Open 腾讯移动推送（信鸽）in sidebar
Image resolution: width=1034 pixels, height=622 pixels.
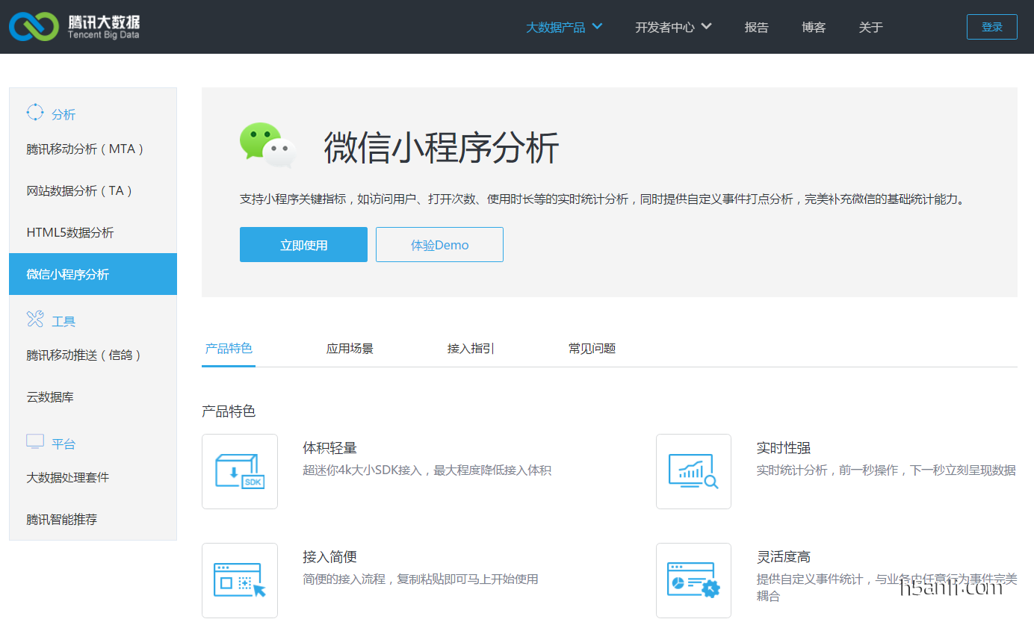click(x=93, y=355)
